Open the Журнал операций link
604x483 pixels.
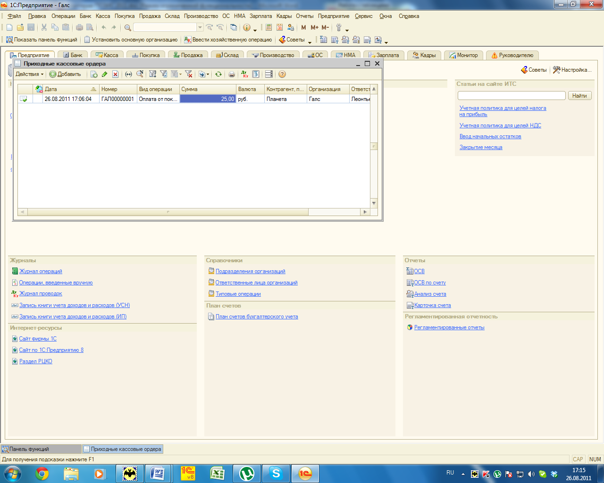[41, 271]
